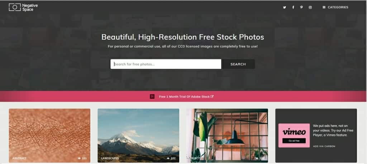Open the Ads via Carbon link

pos(324,146)
